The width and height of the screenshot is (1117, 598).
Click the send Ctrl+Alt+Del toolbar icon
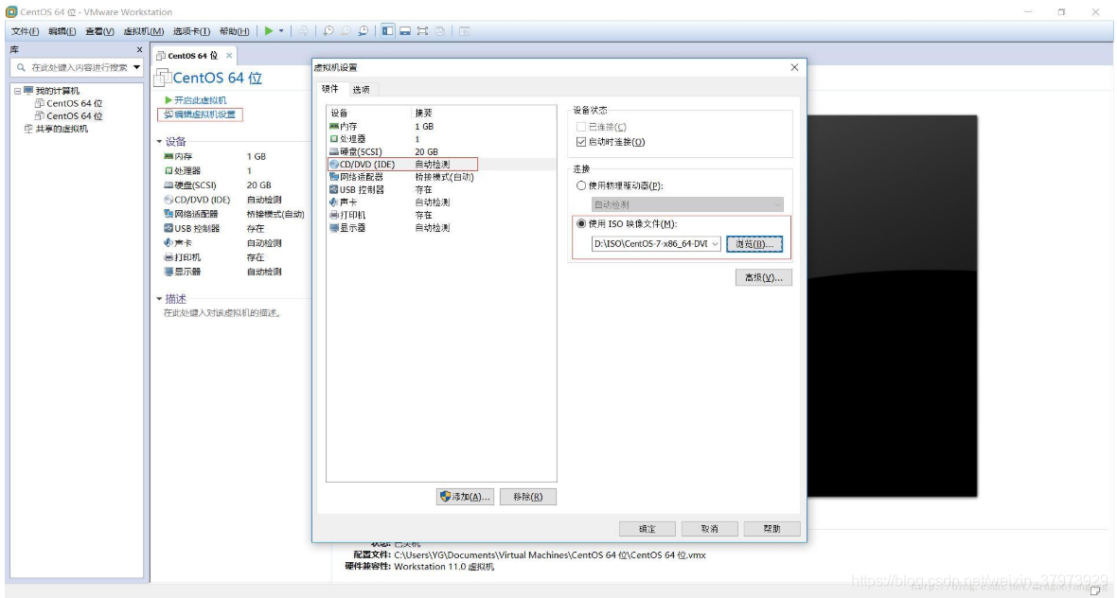coord(304,30)
